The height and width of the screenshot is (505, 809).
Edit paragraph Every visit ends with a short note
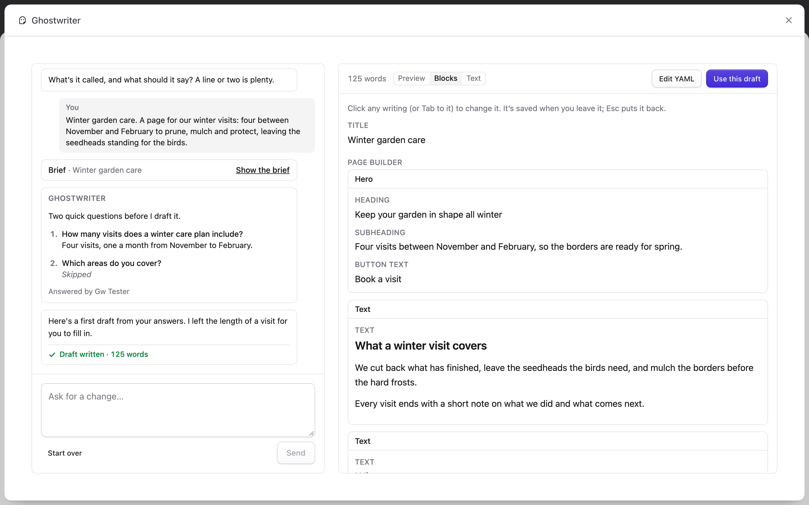pyautogui.click(x=499, y=403)
